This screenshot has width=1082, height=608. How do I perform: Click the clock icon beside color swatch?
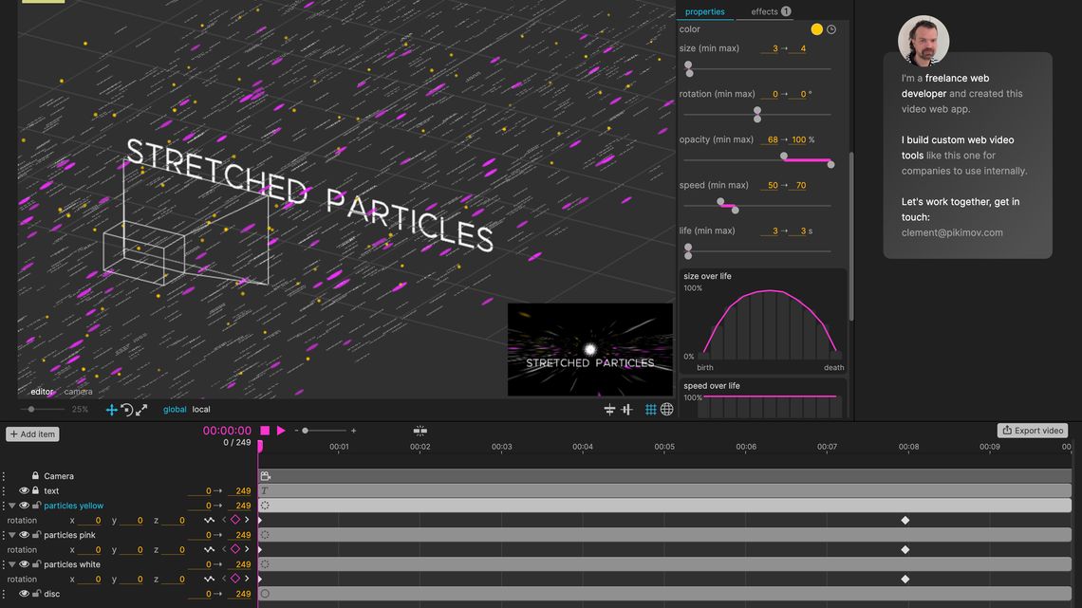point(831,29)
